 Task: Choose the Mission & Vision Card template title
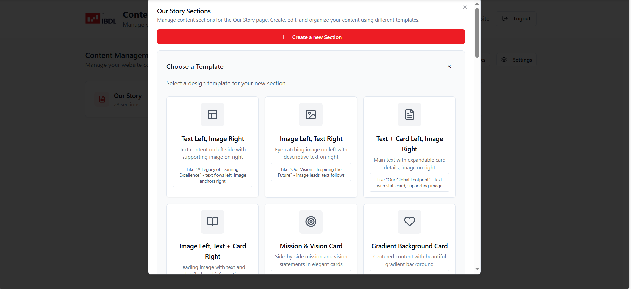pos(311,246)
